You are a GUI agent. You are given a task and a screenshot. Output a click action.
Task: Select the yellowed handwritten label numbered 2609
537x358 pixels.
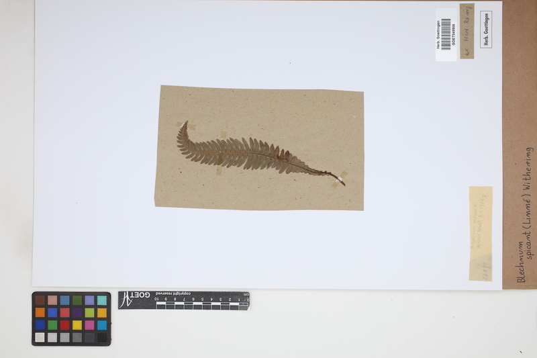click(481, 233)
